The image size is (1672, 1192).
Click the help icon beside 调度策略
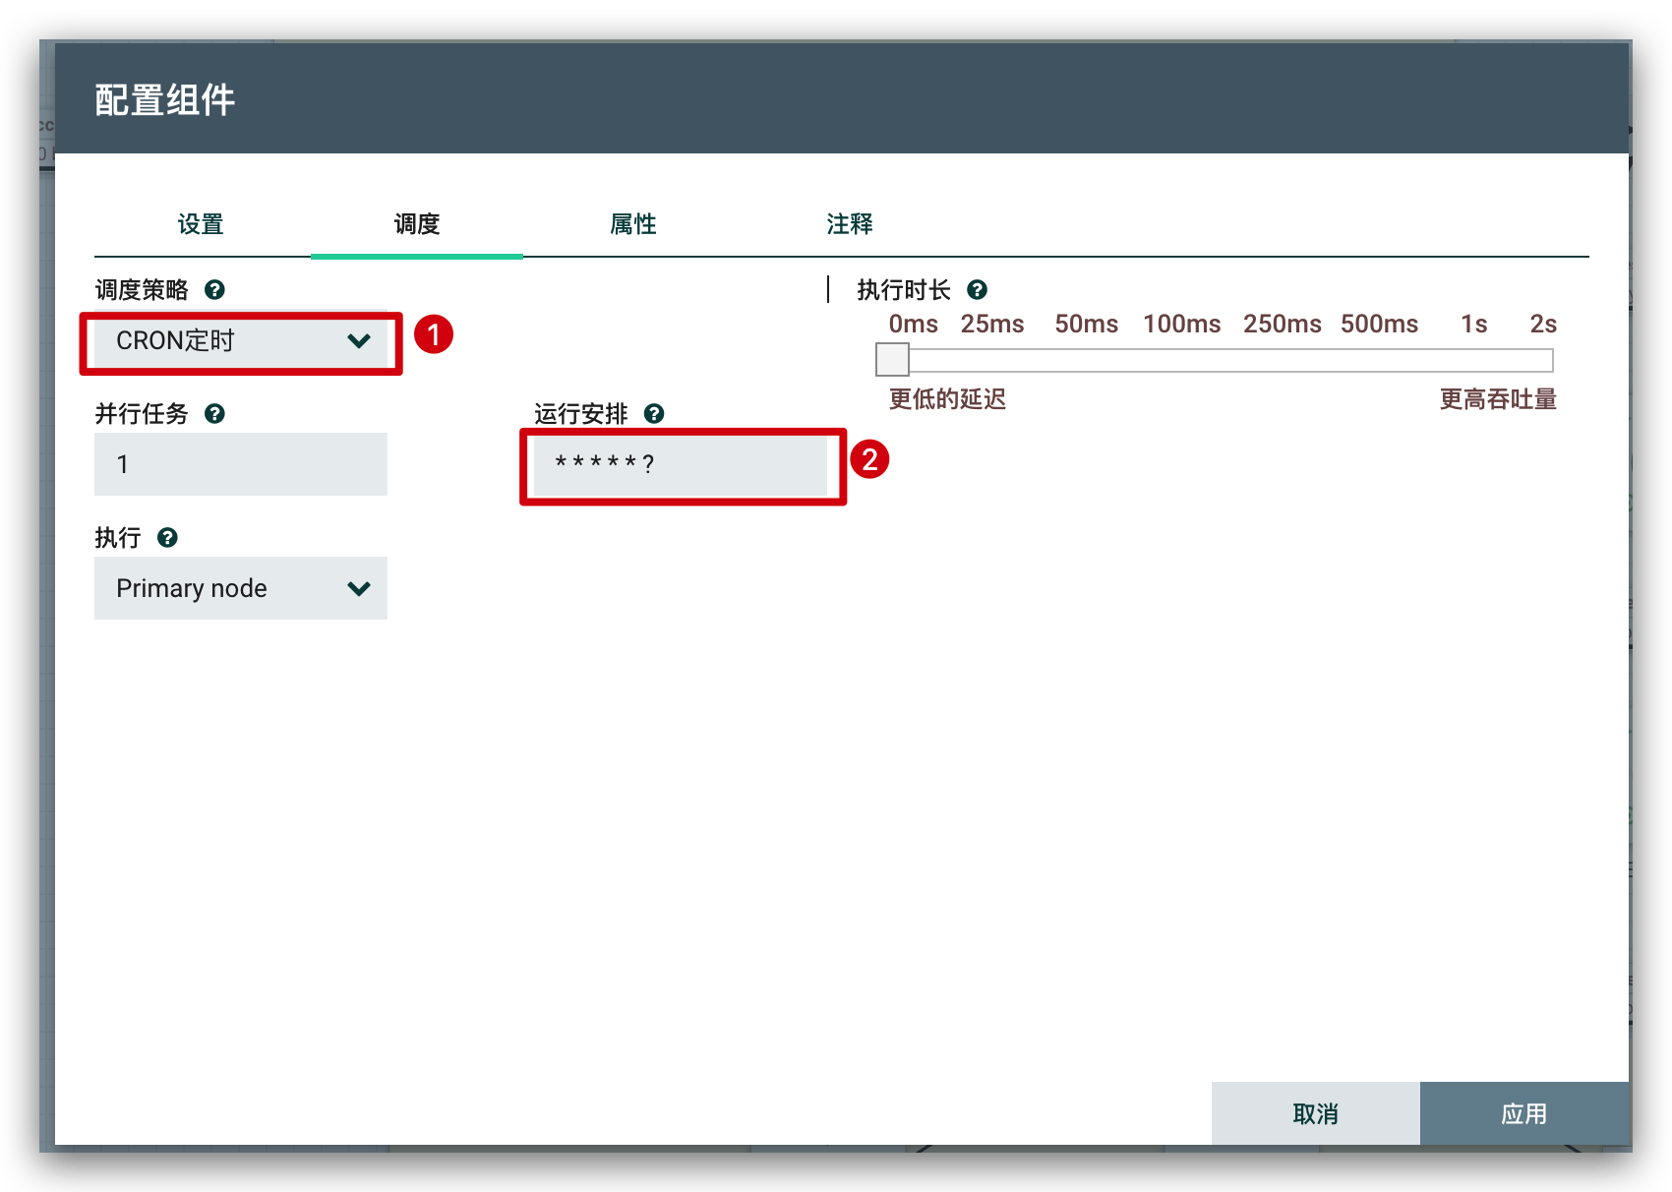click(x=214, y=290)
